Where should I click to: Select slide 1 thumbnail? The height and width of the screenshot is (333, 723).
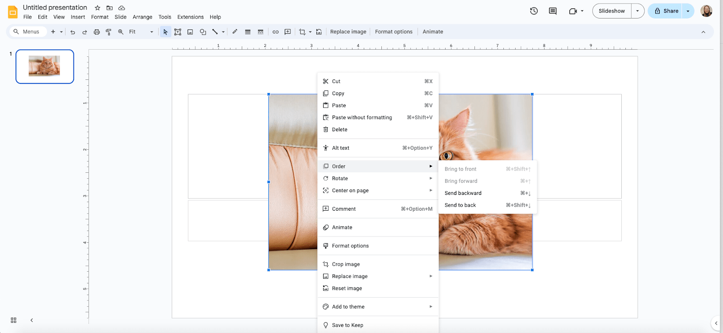[45, 66]
